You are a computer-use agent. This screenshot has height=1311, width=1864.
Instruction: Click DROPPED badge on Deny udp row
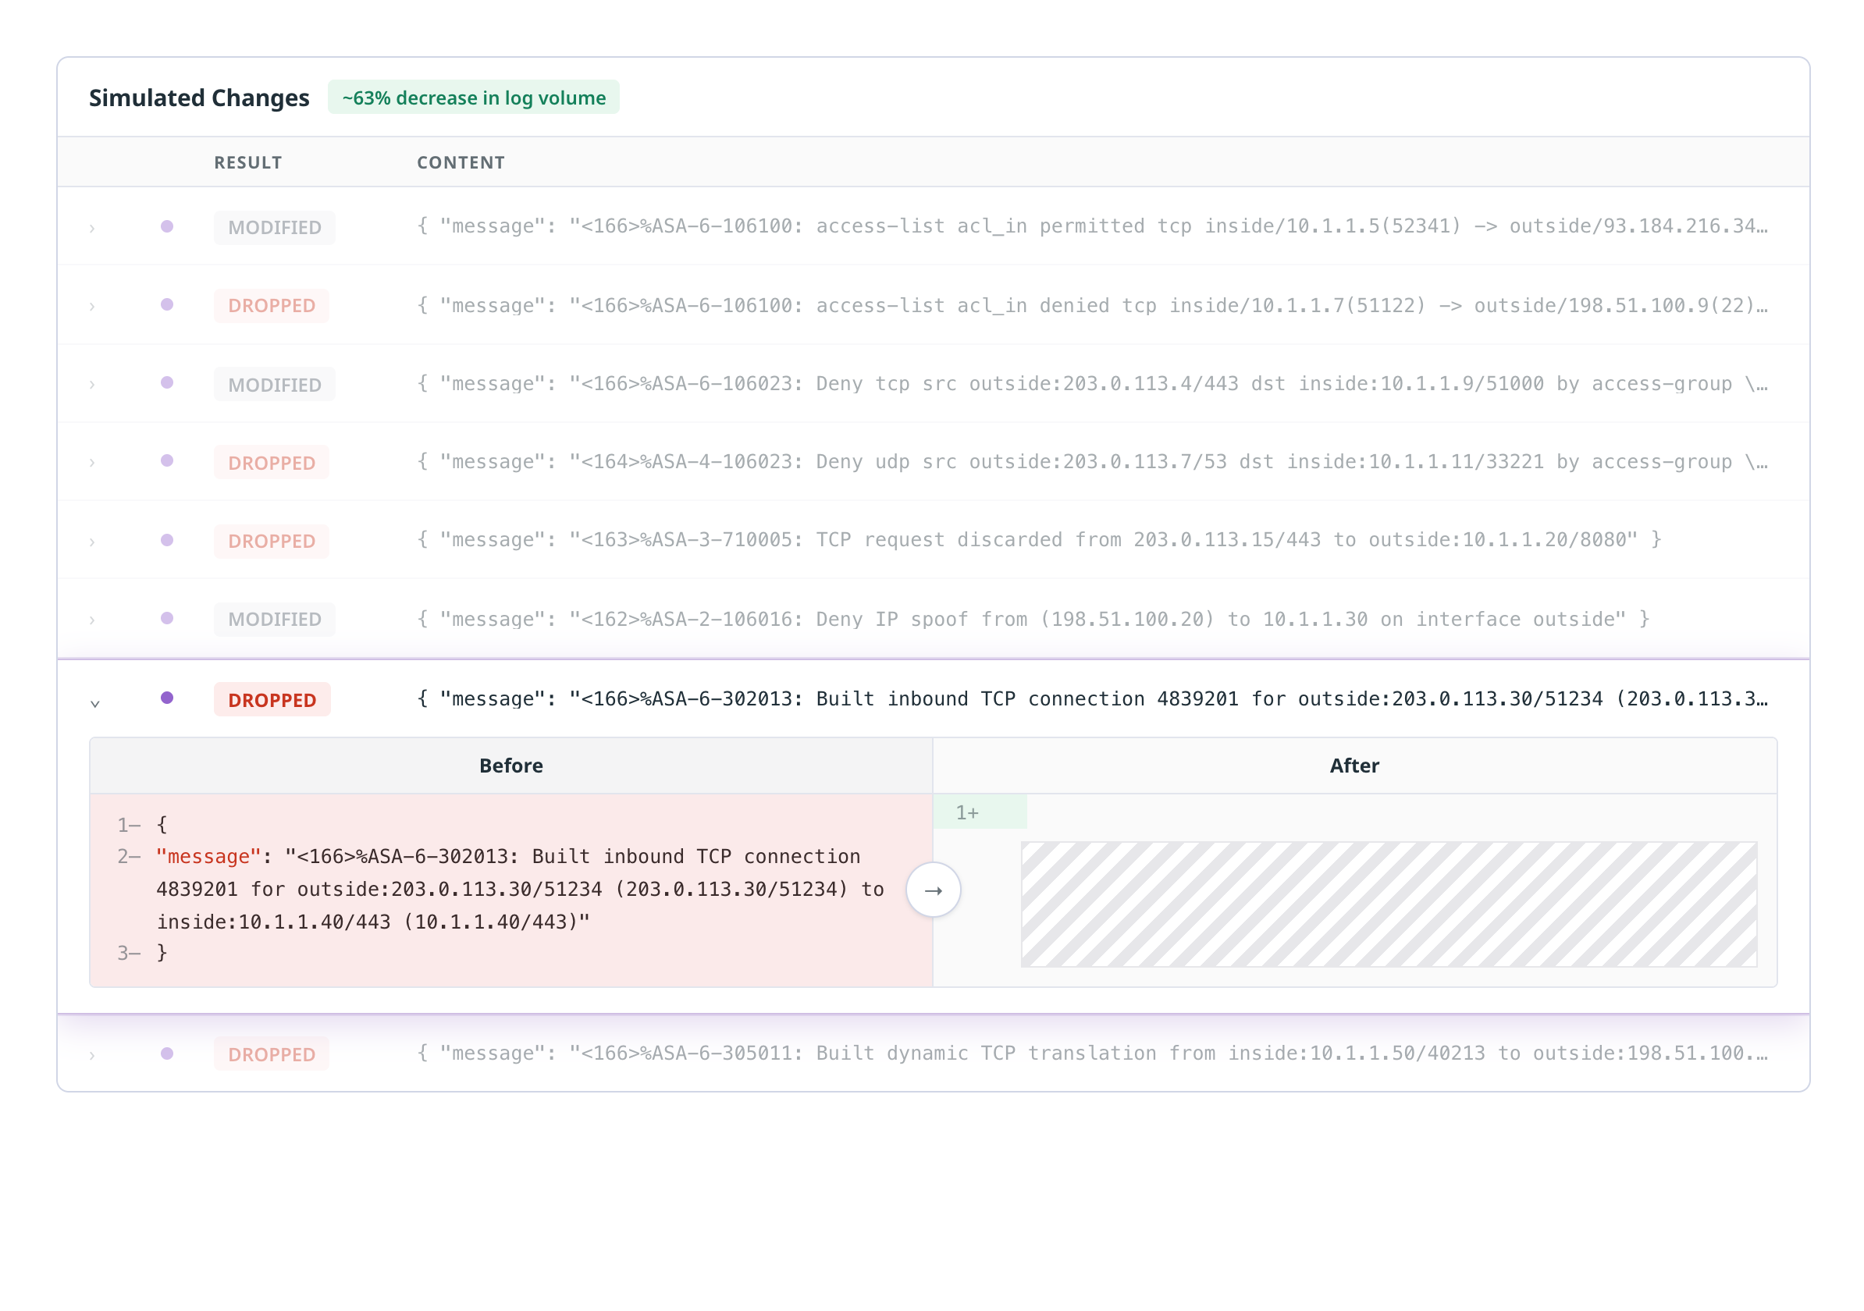tap(271, 463)
